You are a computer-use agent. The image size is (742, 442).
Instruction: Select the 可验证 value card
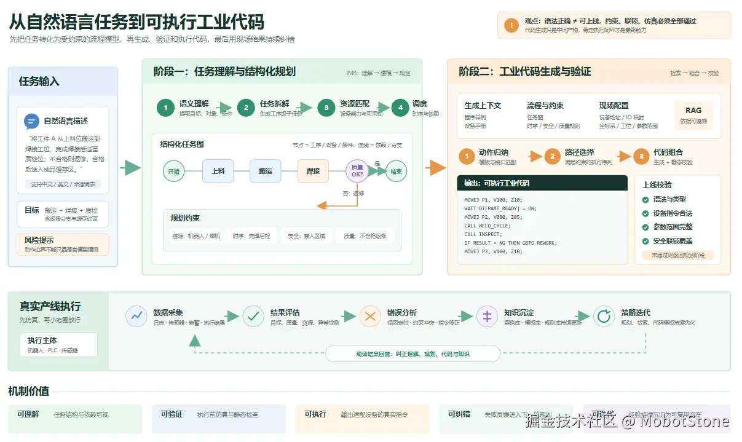pyautogui.click(x=219, y=419)
